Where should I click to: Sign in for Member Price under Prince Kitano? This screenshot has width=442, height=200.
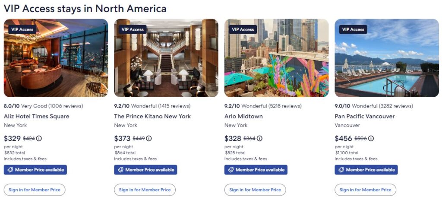pyautogui.click(x=145, y=190)
